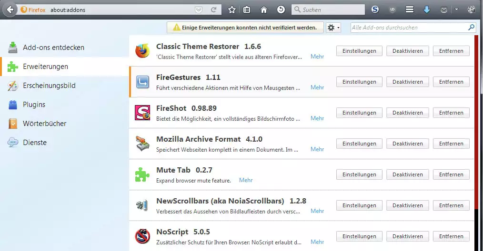Deaktivieren the FireGestures extension
Screen dimensions: 483x251
pos(407,82)
